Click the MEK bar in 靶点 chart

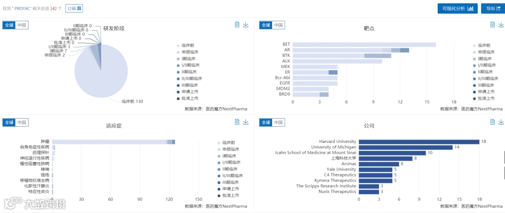pyautogui.click(x=315, y=67)
